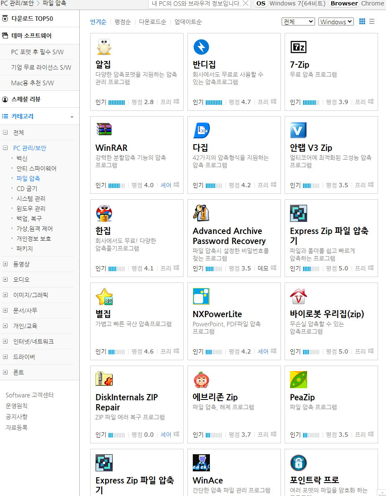Open 기업 무료 라이선스 S/W link

pos(41,67)
